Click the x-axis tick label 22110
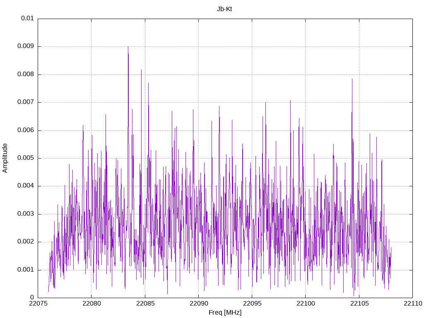 [413, 304]
